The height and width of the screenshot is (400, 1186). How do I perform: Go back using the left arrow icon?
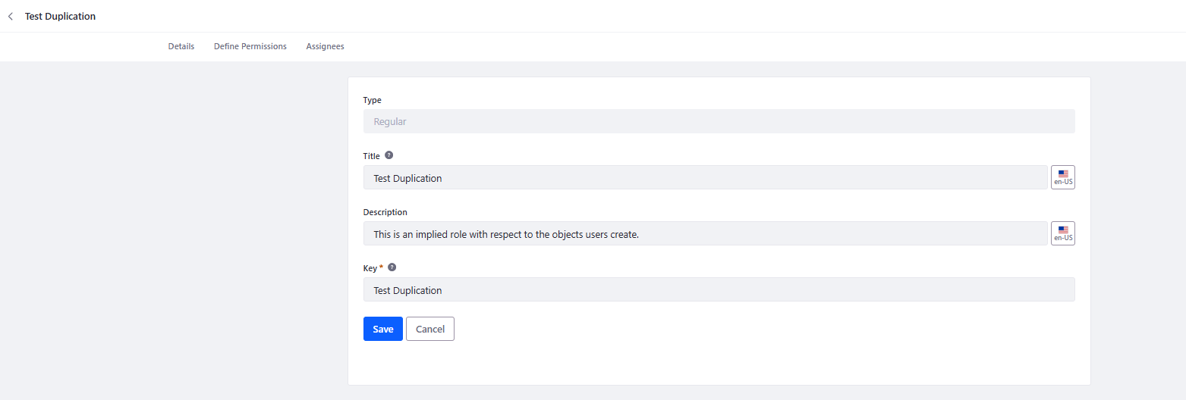[x=10, y=16]
